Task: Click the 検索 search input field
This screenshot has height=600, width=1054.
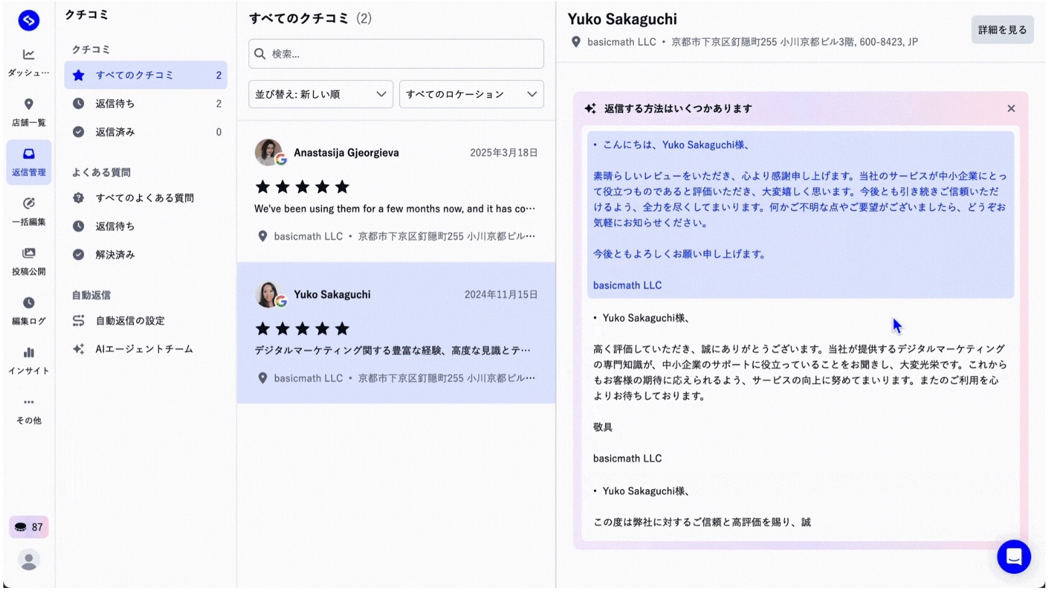Action: tap(396, 54)
